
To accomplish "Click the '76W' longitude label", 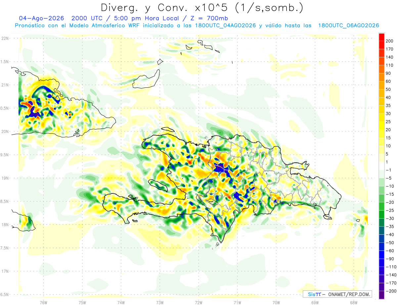I will tap(43, 303).
